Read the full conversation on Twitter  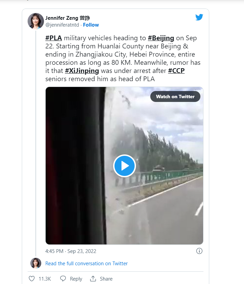click(x=87, y=263)
